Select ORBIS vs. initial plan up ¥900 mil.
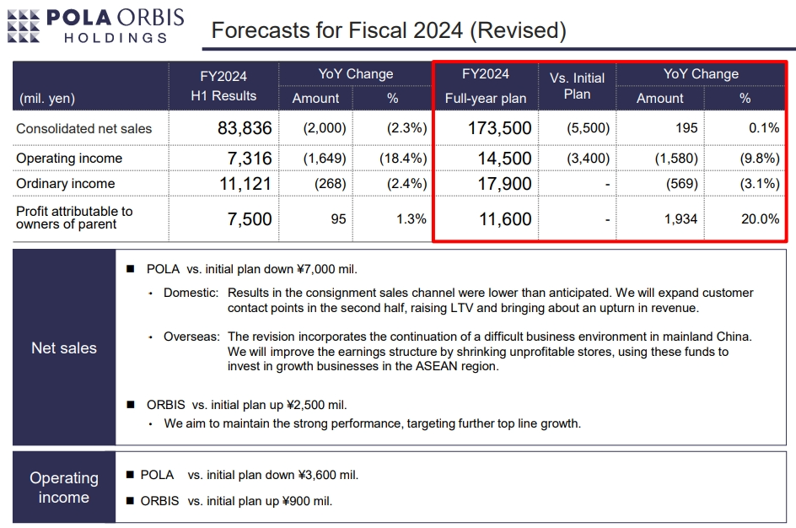Viewport: 796px width, 528px height. point(236,502)
